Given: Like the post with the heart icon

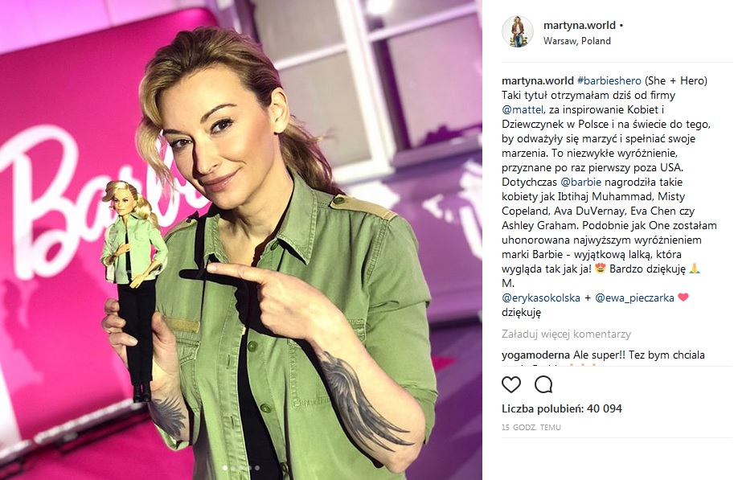Looking at the screenshot, I should (x=511, y=384).
